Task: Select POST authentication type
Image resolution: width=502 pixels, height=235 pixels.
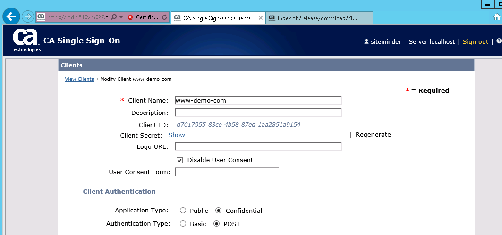Action: 216,224
